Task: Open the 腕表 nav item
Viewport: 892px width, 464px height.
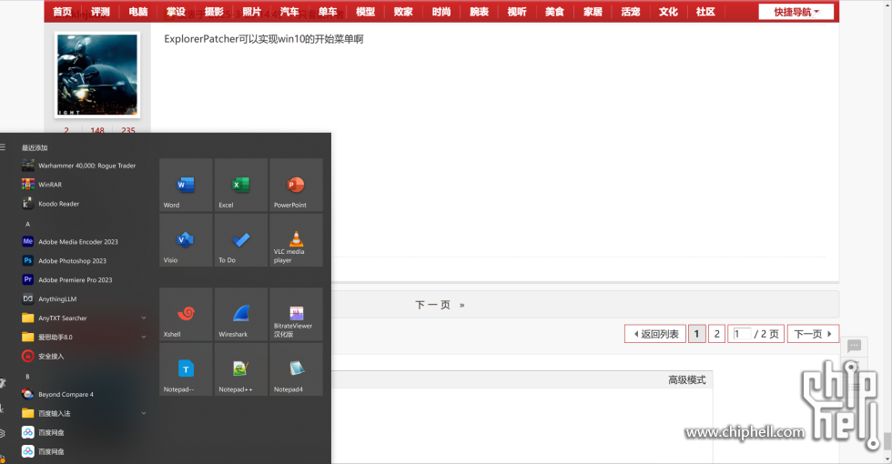Action: pos(479,12)
